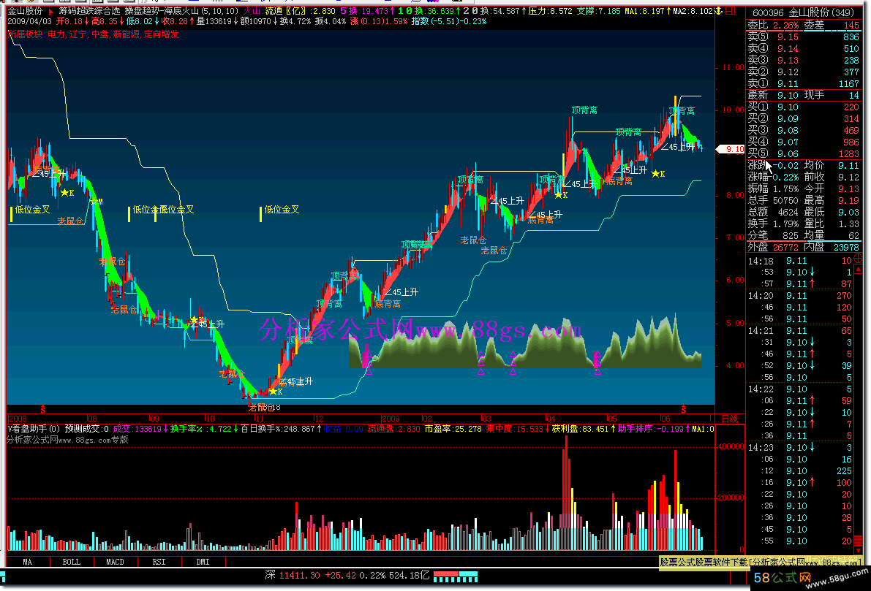The height and width of the screenshot is (591, 871).
Task: Select the DMI indicator tab
Action: 203,562
